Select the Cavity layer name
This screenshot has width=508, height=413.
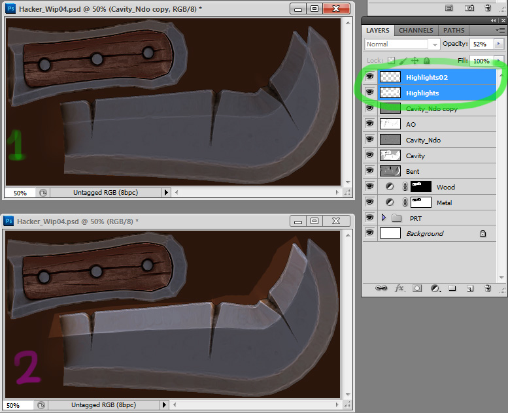click(415, 156)
